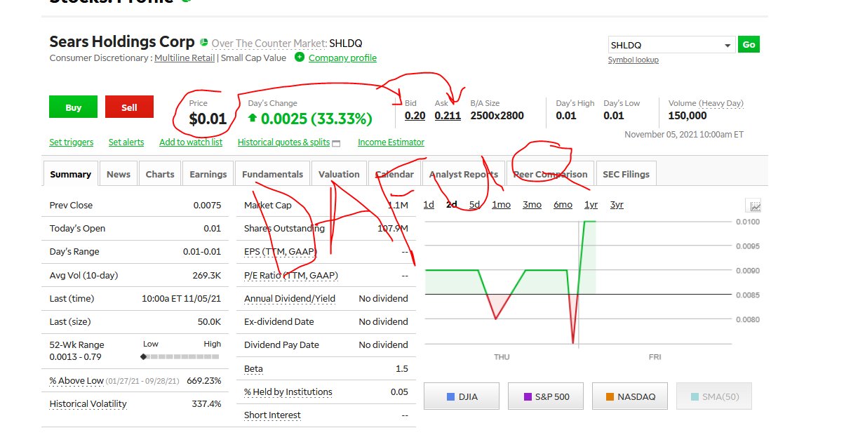The height and width of the screenshot is (435, 858).
Task: Open the advanced chart icon above the price graph
Action: [x=755, y=206]
